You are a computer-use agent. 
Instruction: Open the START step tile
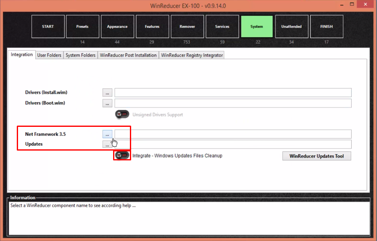point(48,27)
